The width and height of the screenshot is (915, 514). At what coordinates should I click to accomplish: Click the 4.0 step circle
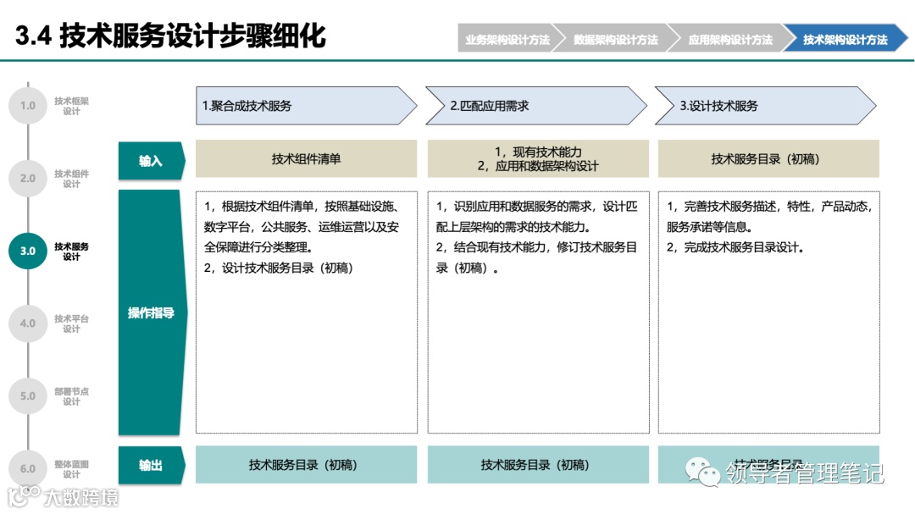28,323
